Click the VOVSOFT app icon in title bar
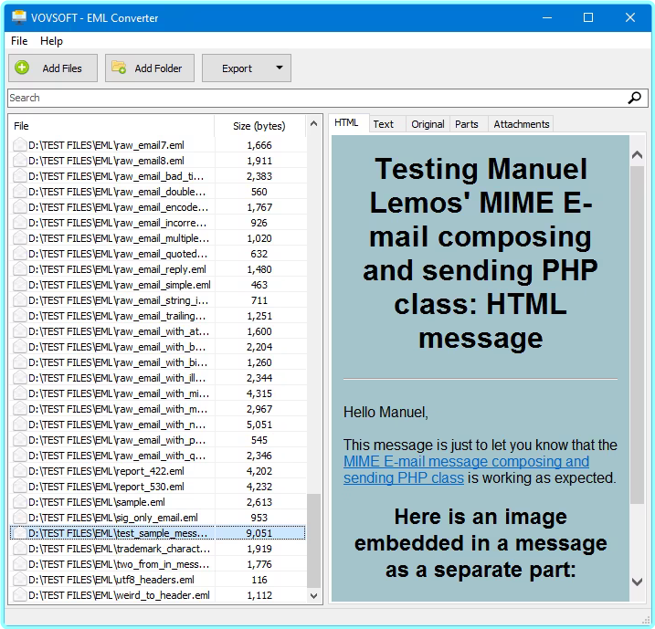 (x=17, y=17)
